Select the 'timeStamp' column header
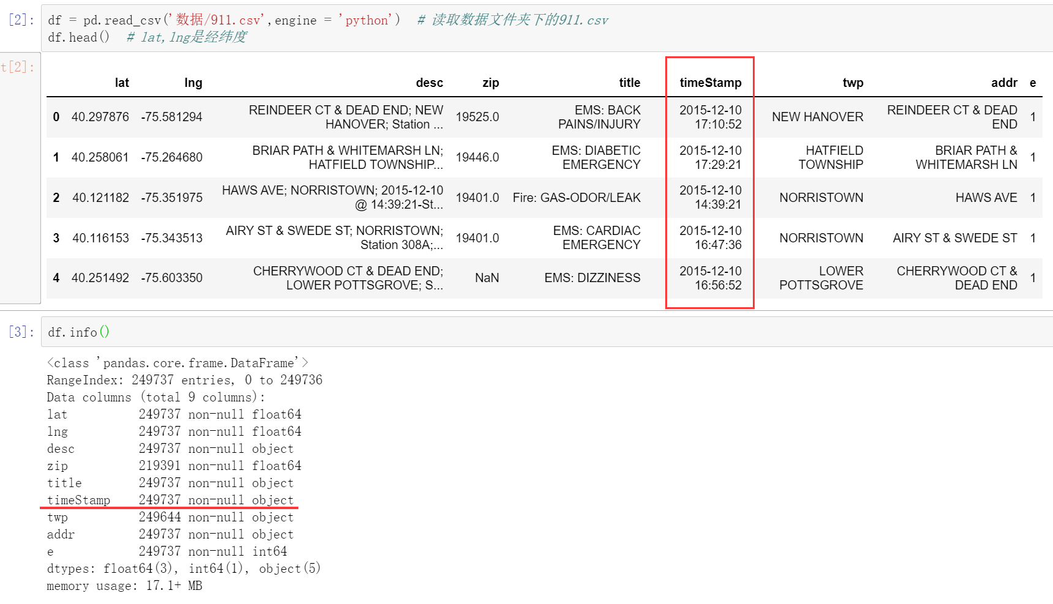1053x604 pixels. pyautogui.click(x=711, y=83)
